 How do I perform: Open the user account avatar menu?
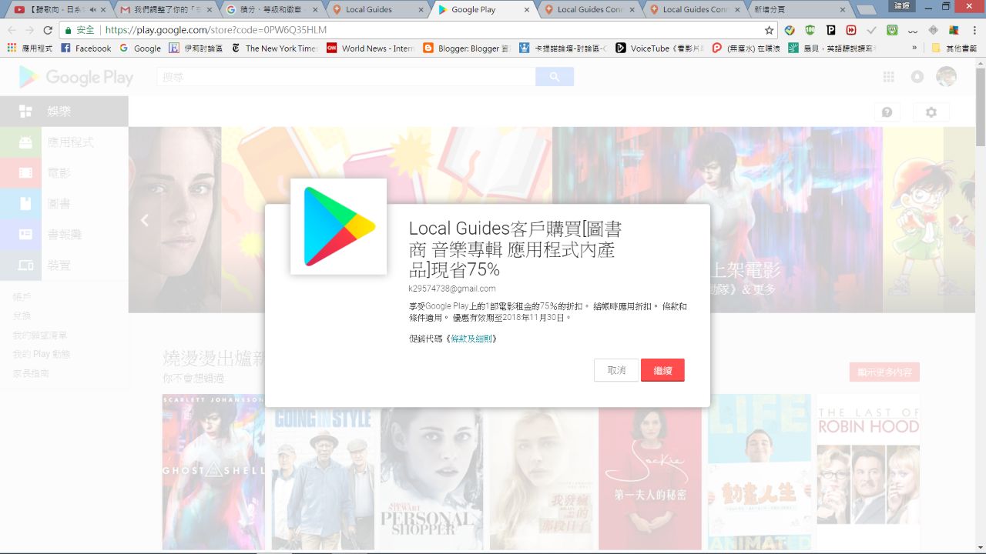tap(946, 77)
